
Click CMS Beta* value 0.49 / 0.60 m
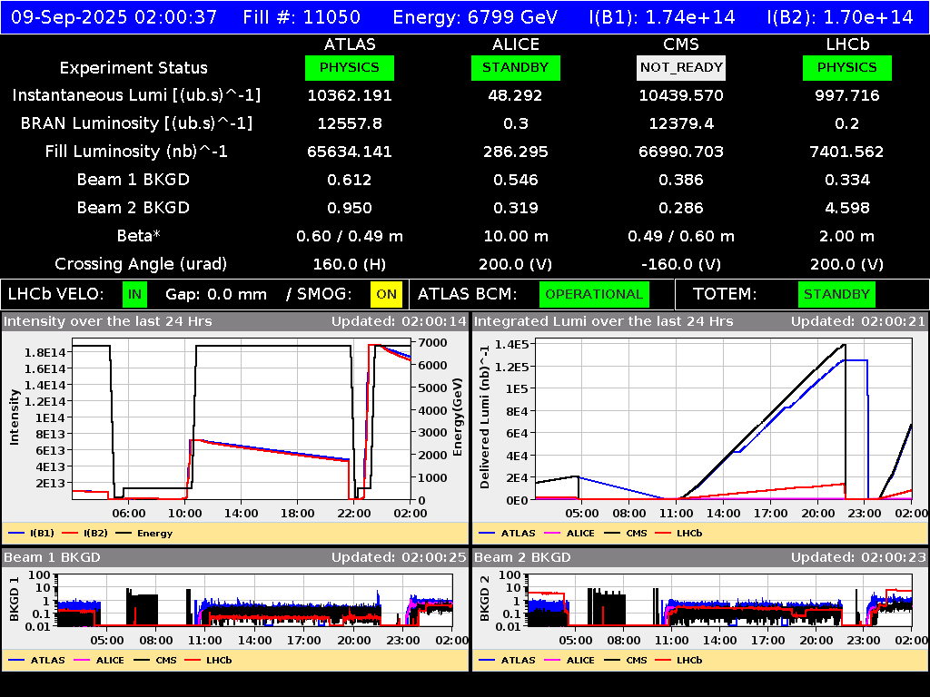tap(681, 236)
